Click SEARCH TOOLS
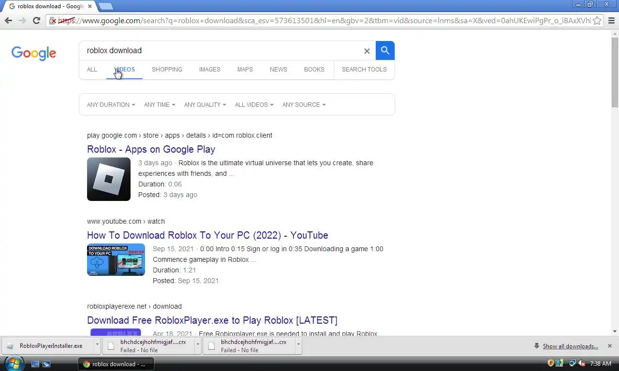 click(x=364, y=70)
